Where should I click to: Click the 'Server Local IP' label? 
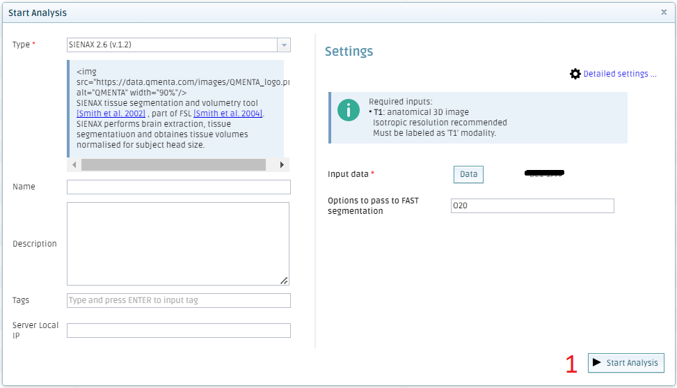point(35,331)
